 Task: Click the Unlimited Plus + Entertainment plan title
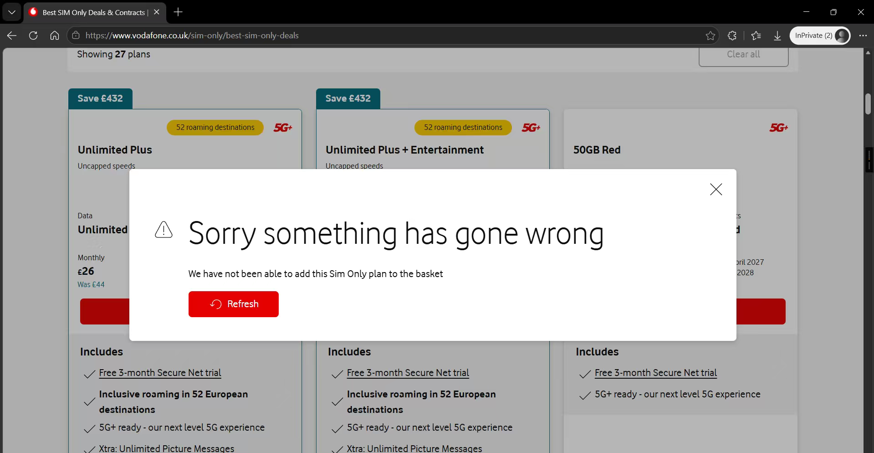404,150
